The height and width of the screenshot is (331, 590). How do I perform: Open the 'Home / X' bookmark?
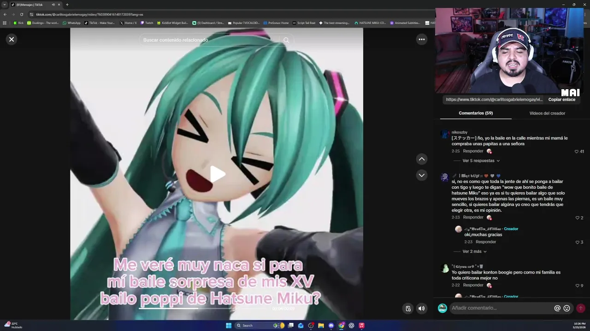(128, 23)
